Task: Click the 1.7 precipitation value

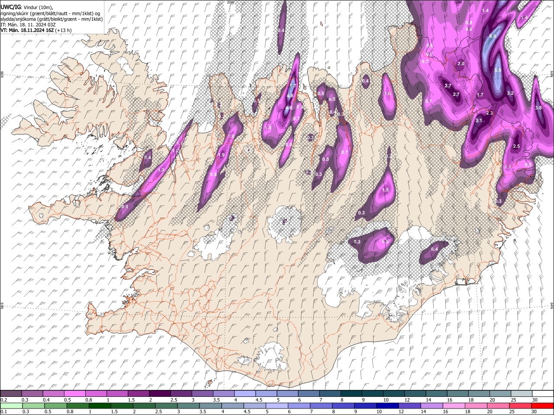Action: 480,95
